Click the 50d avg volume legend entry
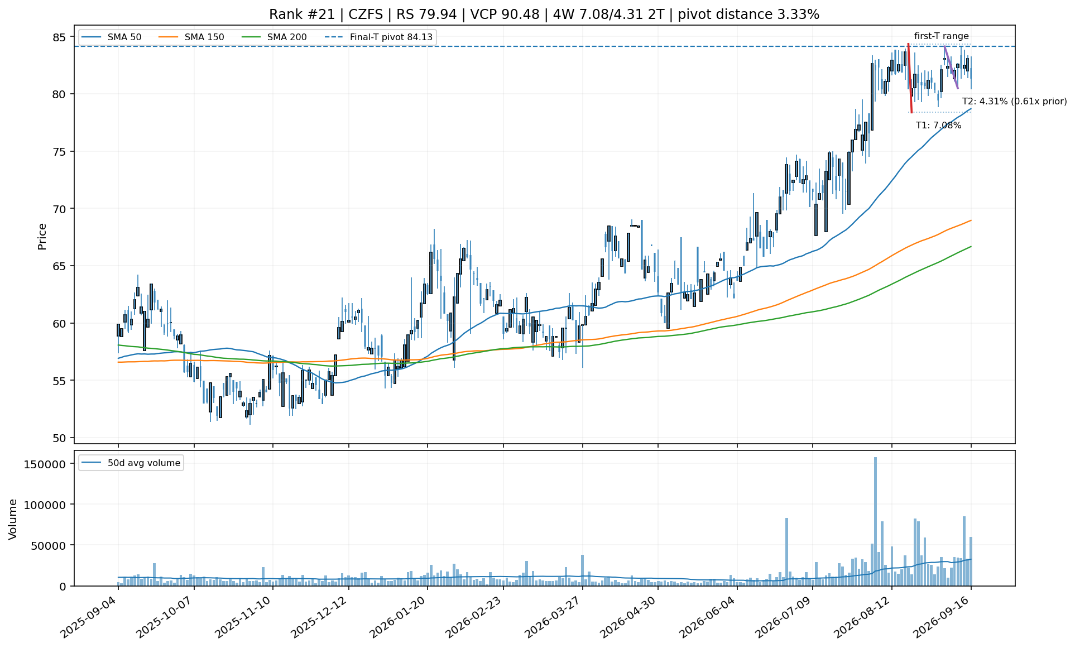 tap(131, 463)
